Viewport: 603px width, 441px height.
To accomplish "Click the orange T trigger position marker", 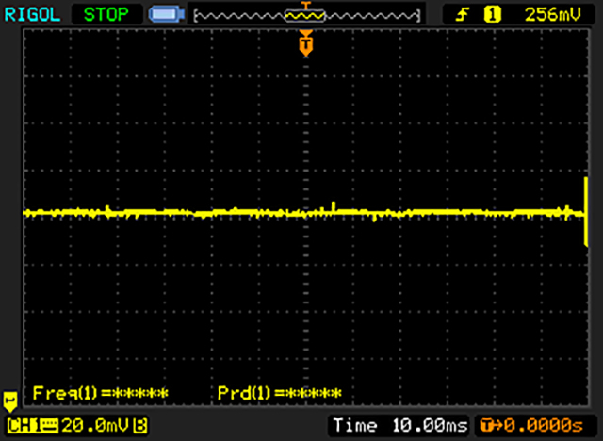I will pos(306,44).
